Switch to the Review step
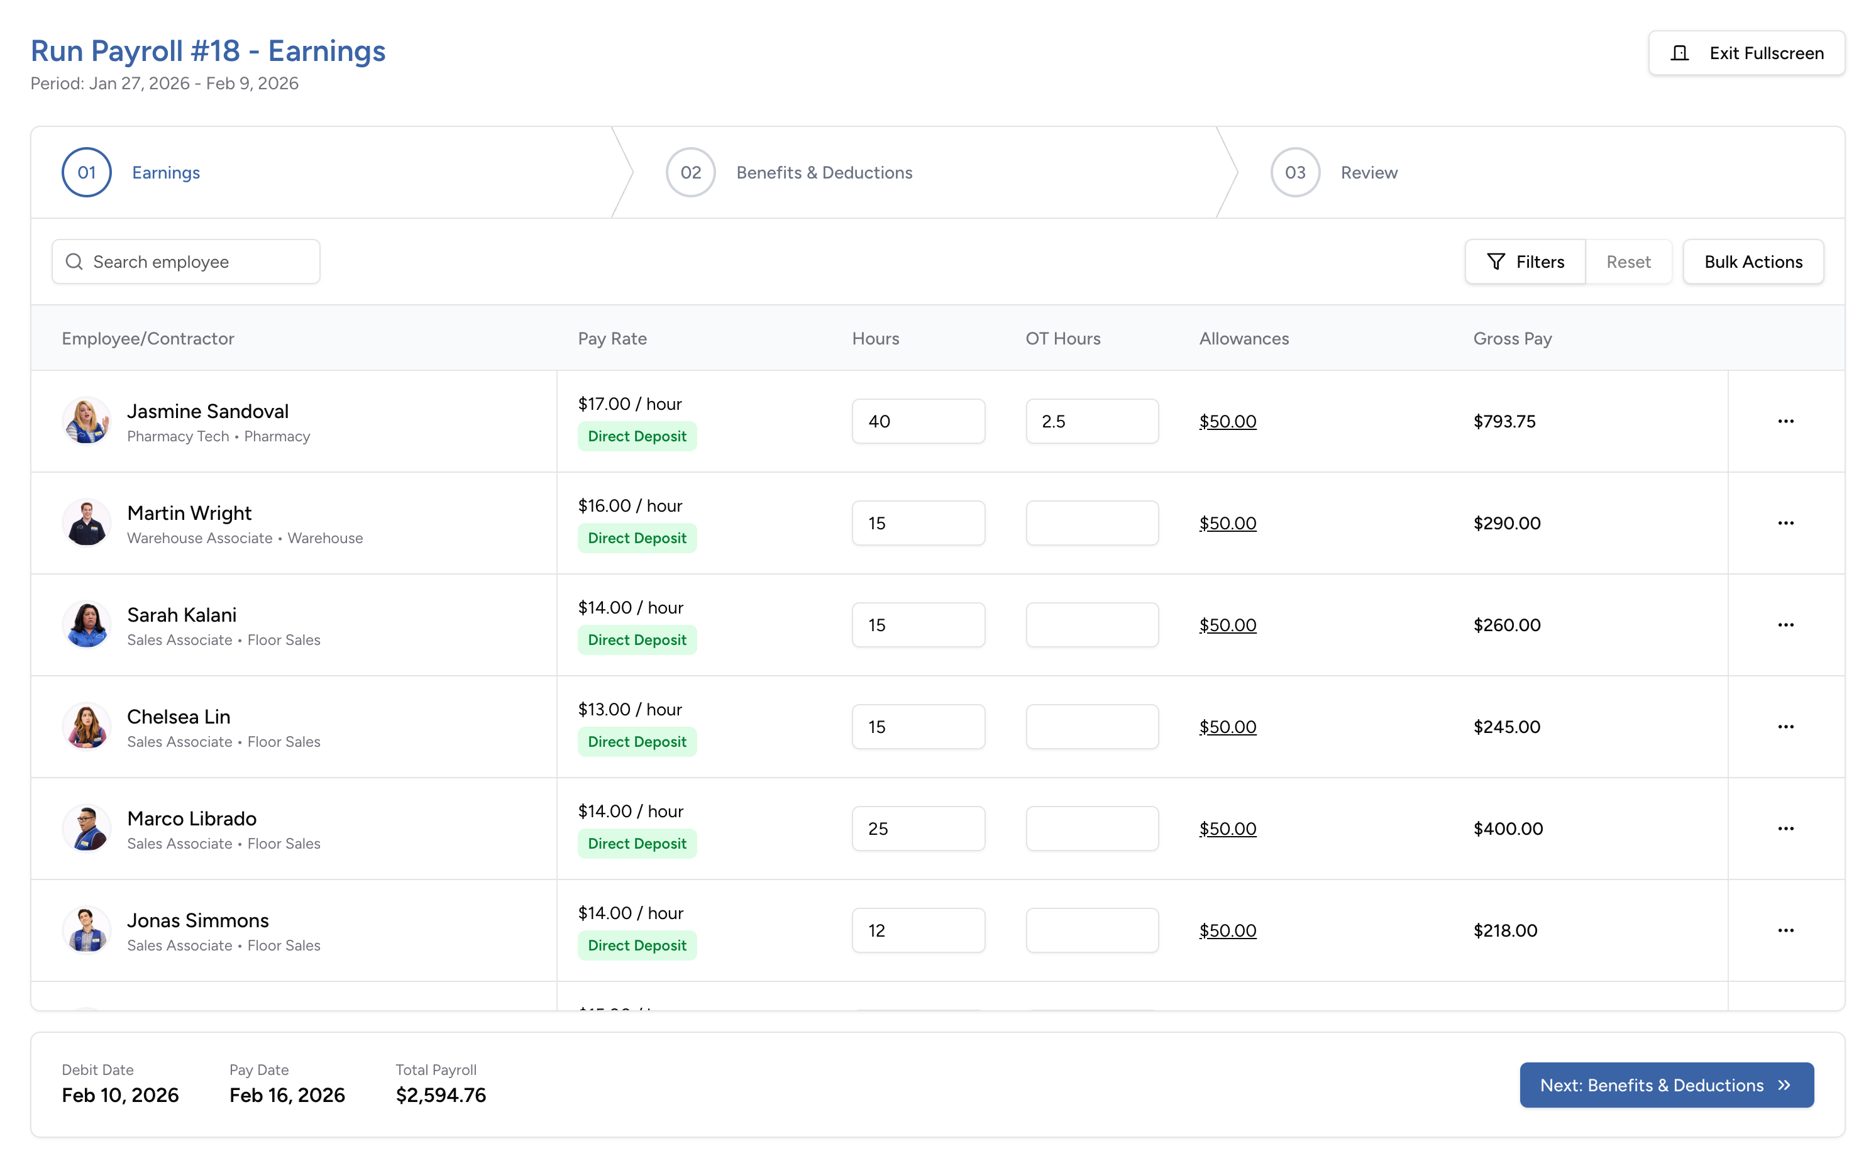This screenshot has width=1876, height=1168. 1369,172
